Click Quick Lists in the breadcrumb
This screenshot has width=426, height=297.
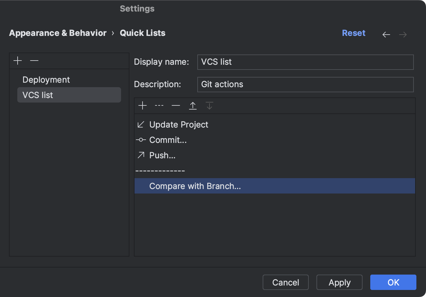[143, 33]
